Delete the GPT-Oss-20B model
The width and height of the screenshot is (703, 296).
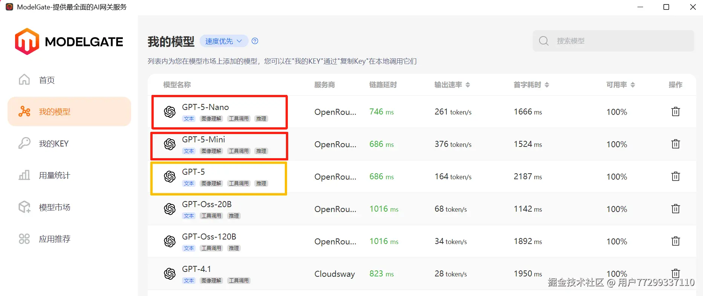(675, 209)
